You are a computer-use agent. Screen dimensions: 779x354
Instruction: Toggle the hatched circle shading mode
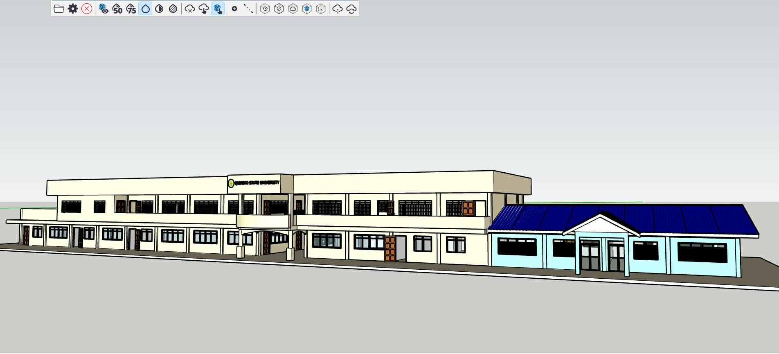(173, 9)
